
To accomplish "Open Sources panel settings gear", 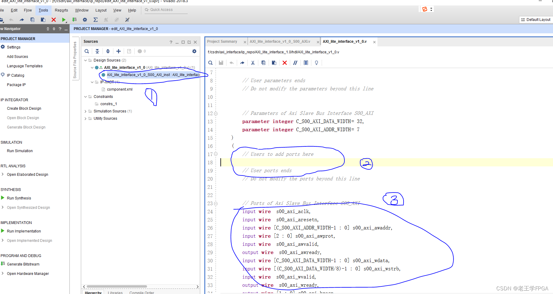I will pos(194,51).
